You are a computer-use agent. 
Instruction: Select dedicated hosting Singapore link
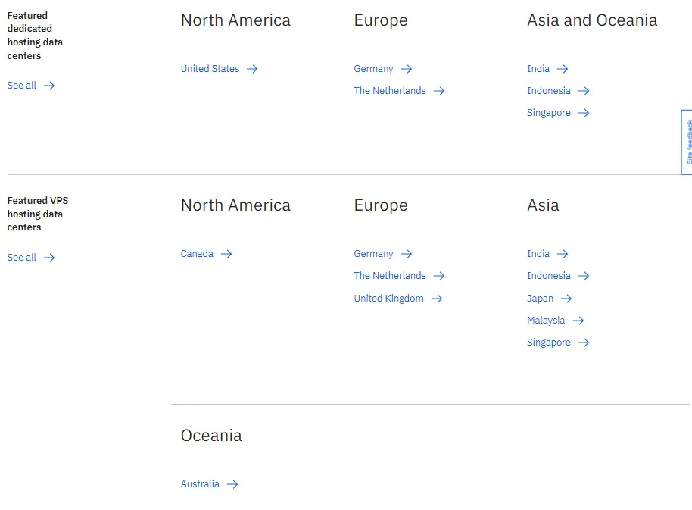pos(549,113)
